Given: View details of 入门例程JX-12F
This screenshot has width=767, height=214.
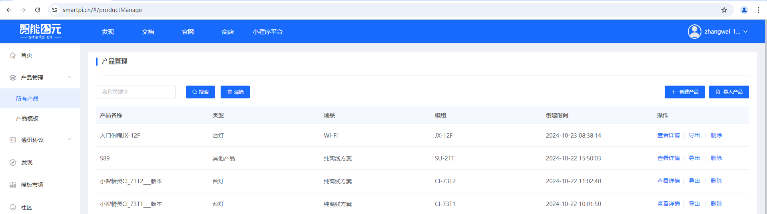Looking at the screenshot, I should pos(669,135).
